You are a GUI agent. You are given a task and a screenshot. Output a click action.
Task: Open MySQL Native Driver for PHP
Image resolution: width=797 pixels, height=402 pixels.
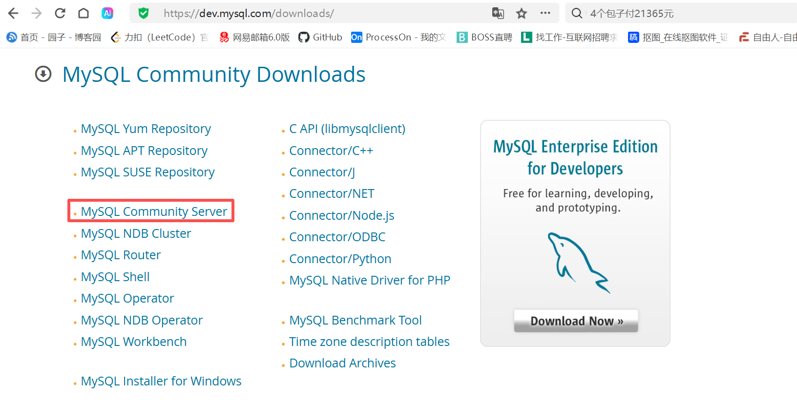coord(370,280)
